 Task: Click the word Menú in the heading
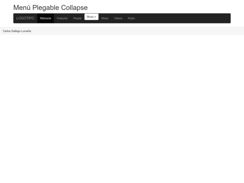tap(22, 8)
